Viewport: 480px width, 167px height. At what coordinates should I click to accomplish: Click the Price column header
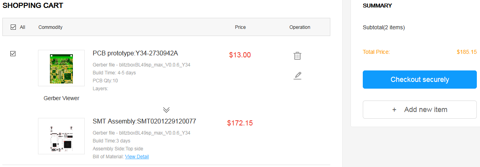240,27
